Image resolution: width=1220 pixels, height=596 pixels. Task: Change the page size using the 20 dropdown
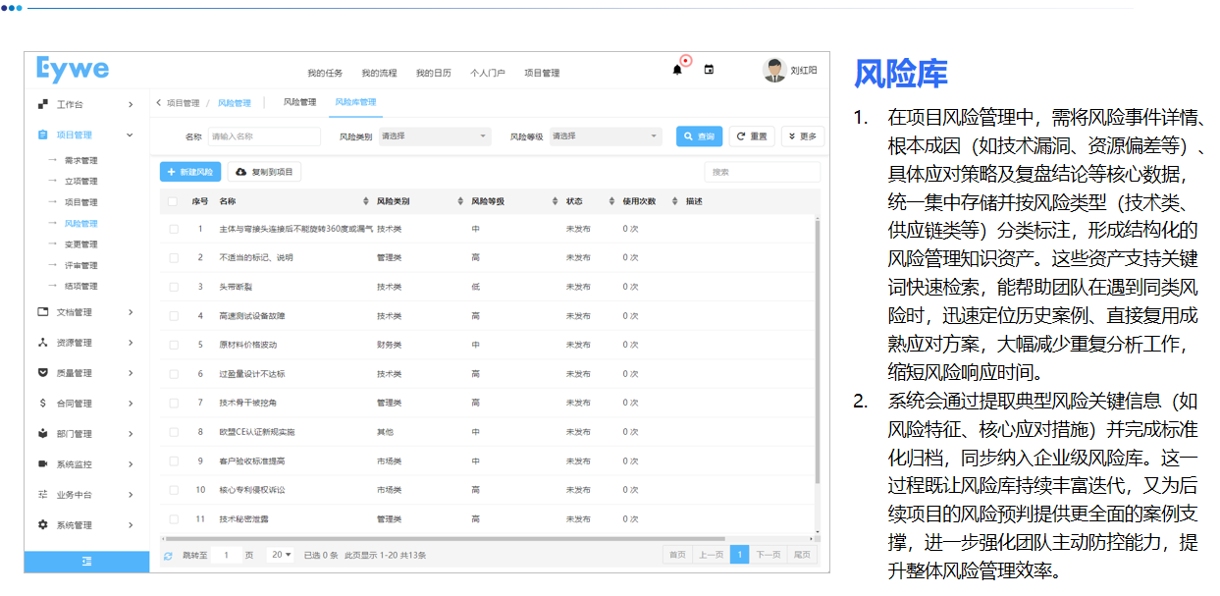point(281,554)
